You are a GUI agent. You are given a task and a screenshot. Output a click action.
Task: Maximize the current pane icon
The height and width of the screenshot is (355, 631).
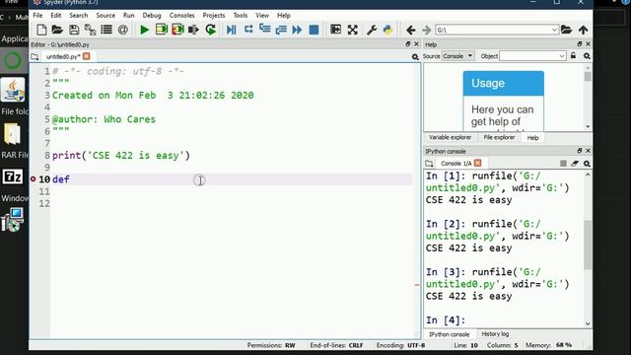tap(335, 30)
